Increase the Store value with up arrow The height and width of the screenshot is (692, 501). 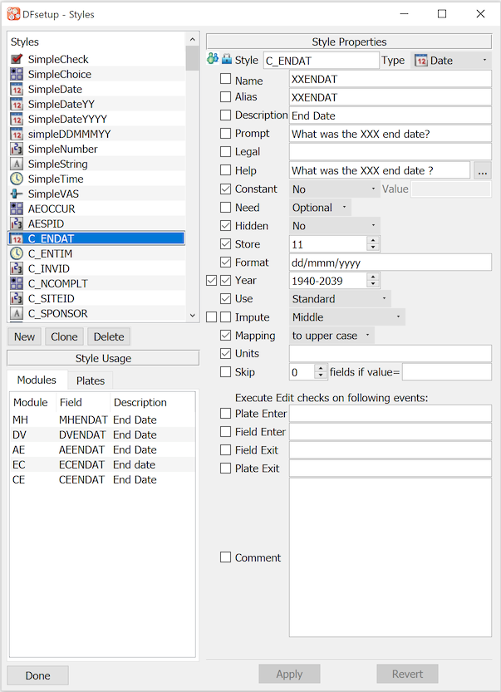(x=373, y=240)
